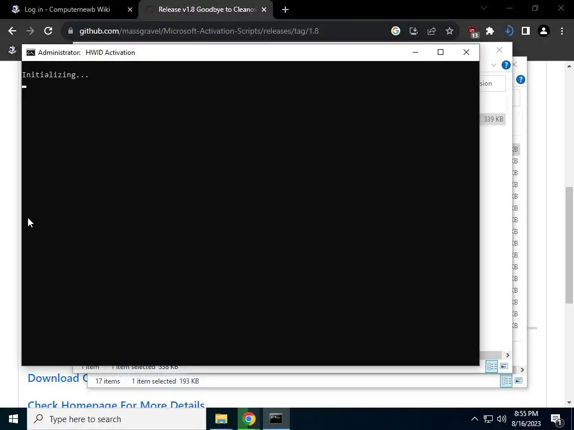This screenshot has height=430, width=574.
Task: Open a new browser tab
Action: coord(285,10)
